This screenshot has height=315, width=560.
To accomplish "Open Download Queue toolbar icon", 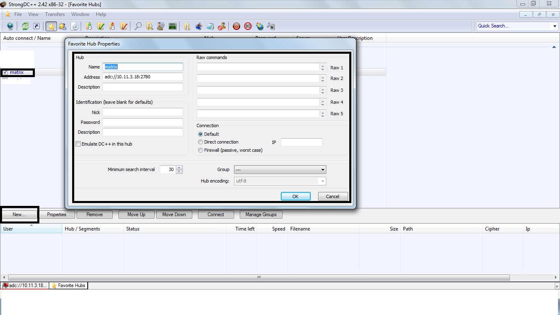I will coord(89,26).
